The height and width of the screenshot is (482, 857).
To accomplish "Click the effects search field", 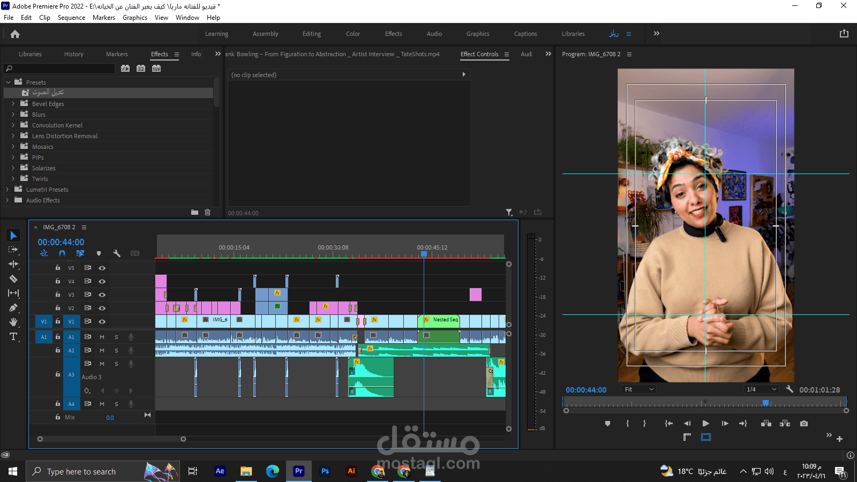I will tap(62, 69).
